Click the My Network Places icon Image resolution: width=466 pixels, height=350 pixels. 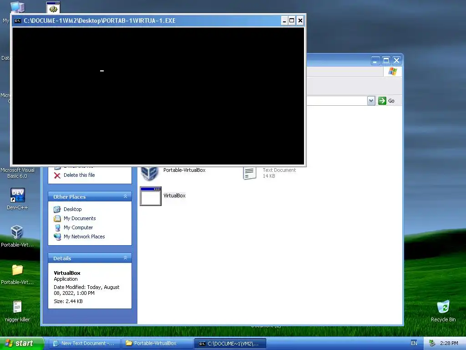click(57, 237)
